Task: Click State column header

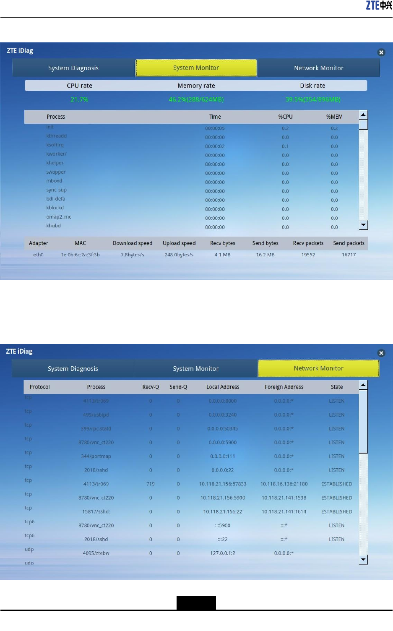Action: 337,387
